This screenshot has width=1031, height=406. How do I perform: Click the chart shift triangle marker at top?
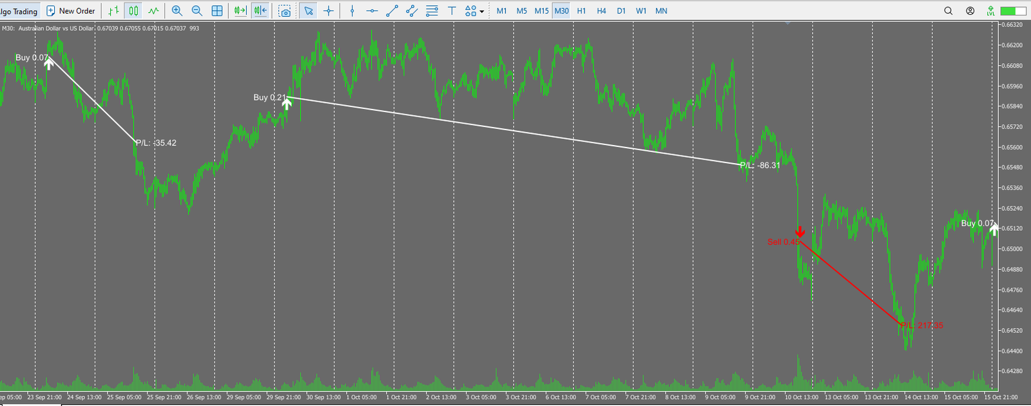click(788, 23)
